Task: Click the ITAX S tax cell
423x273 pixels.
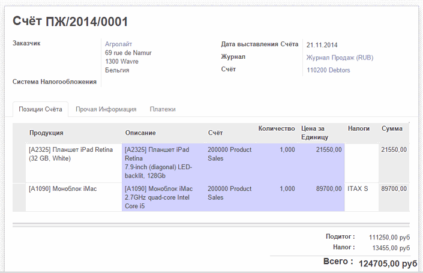Action: (358, 189)
